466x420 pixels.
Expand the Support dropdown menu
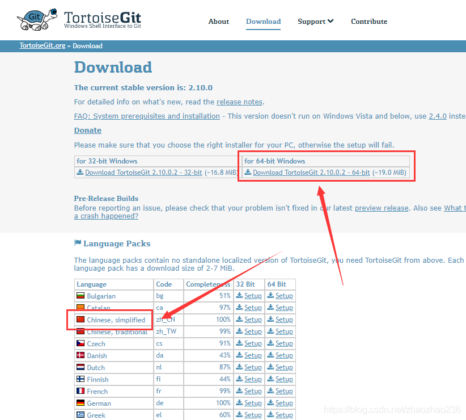[x=316, y=22]
